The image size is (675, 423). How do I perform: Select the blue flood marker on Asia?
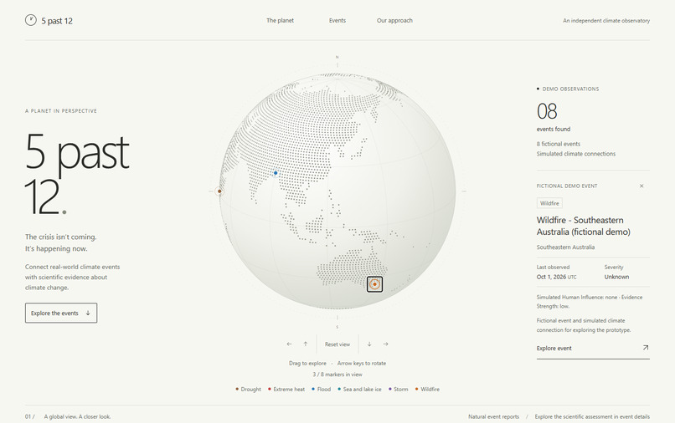tap(276, 173)
